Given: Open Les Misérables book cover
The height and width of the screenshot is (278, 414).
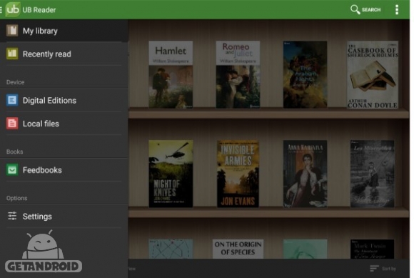Looking at the screenshot, I should [x=372, y=174].
